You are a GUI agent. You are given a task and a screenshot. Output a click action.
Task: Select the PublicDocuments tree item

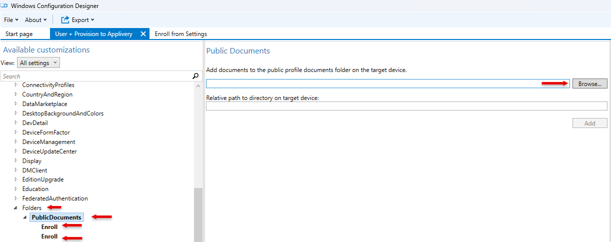(x=56, y=217)
